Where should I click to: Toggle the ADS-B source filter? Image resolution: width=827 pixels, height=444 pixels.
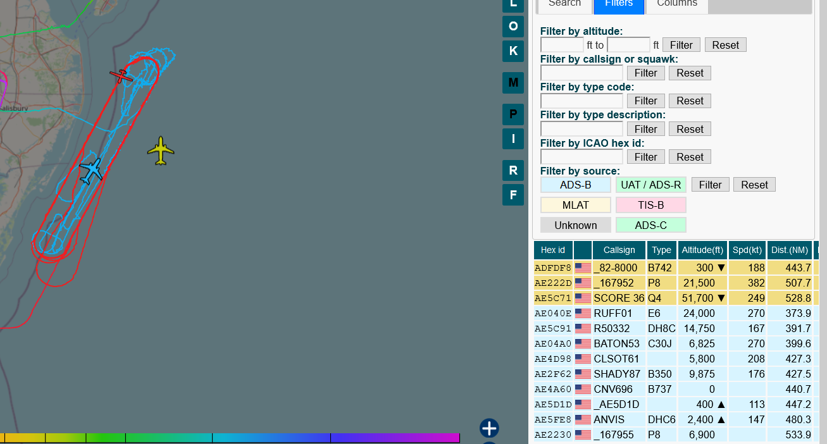[x=576, y=185]
